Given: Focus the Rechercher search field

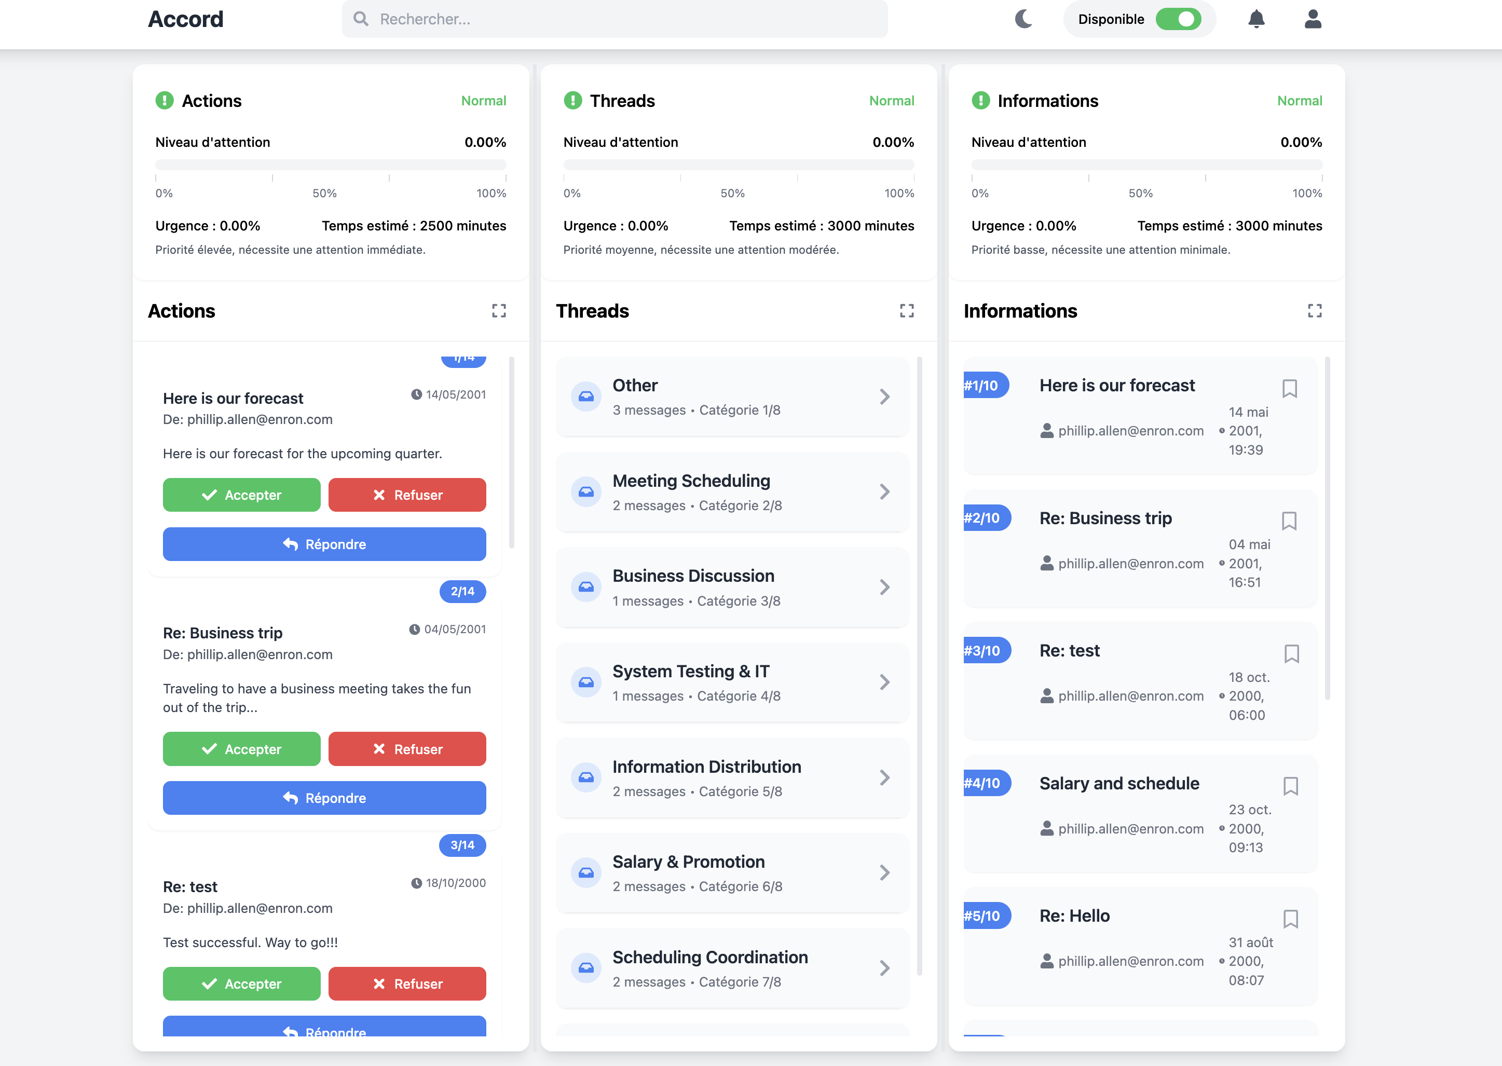Looking at the screenshot, I should pos(615,19).
